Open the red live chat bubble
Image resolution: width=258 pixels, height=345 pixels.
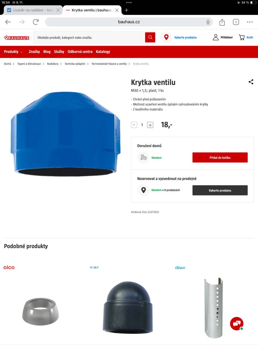pyautogui.click(x=237, y=324)
